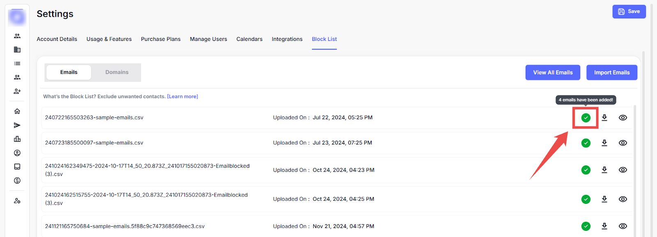The height and width of the screenshot is (237, 657).
Task: Open the Learn more link
Action: point(182,97)
